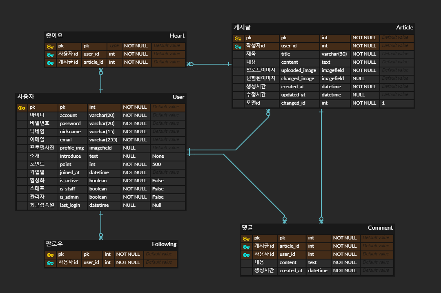
Task: Click the 사용자 table name label
Action: click(26, 97)
